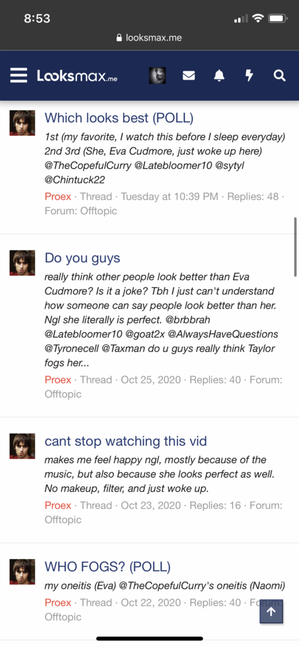Open 'cant stop watching this vid' thread
The width and height of the screenshot is (299, 647).
[x=126, y=441]
